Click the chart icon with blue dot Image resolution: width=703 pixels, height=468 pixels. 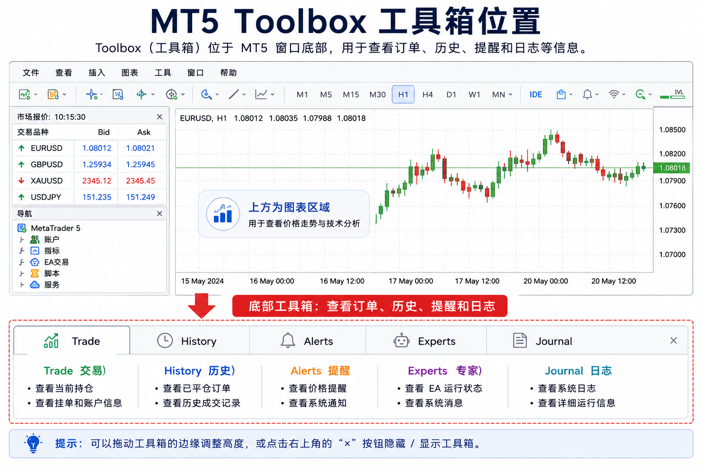118,95
